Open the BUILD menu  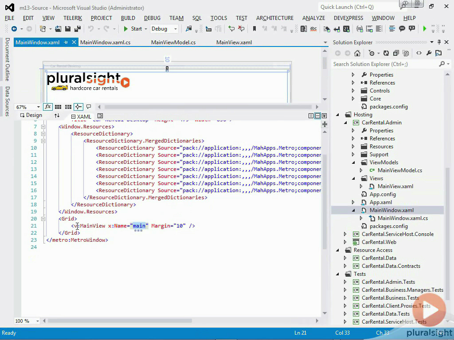tap(128, 18)
